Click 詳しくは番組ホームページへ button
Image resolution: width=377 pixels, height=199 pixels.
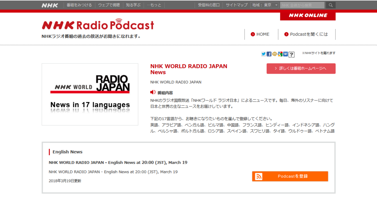[301, 69]
